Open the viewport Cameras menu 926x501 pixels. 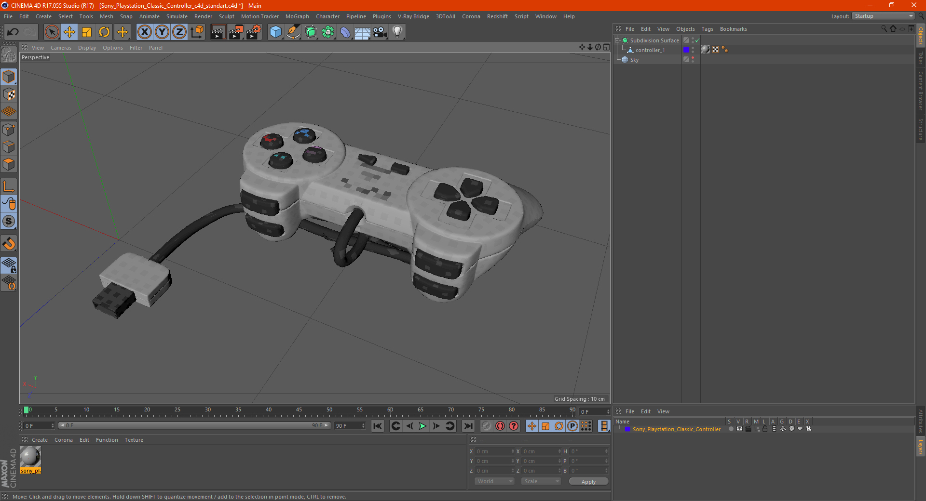coord(61,48)
